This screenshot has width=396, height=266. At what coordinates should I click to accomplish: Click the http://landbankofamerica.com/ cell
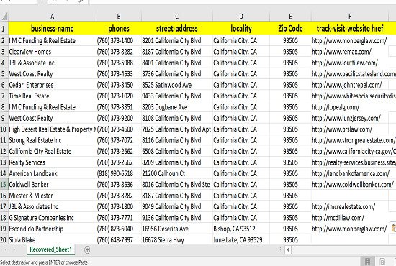350,173
